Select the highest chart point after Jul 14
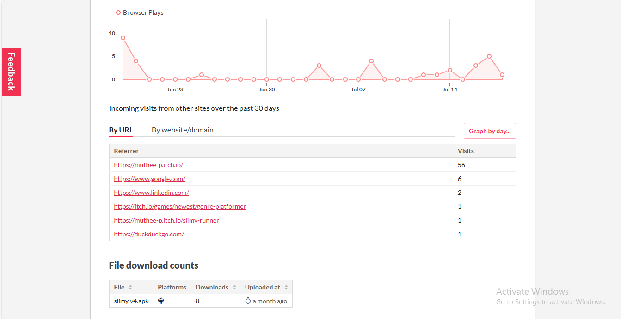This screenshot has height=319, width=621. point(489,56)
